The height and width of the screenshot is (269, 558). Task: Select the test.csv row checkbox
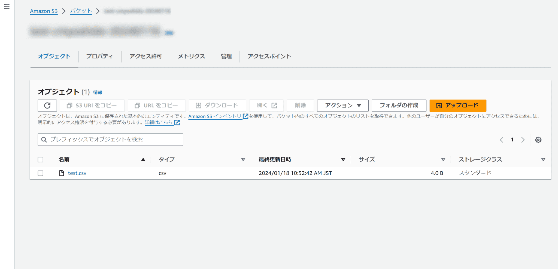40,173
